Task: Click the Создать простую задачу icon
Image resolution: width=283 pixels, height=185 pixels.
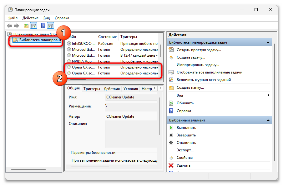Action: coord(171,50)
